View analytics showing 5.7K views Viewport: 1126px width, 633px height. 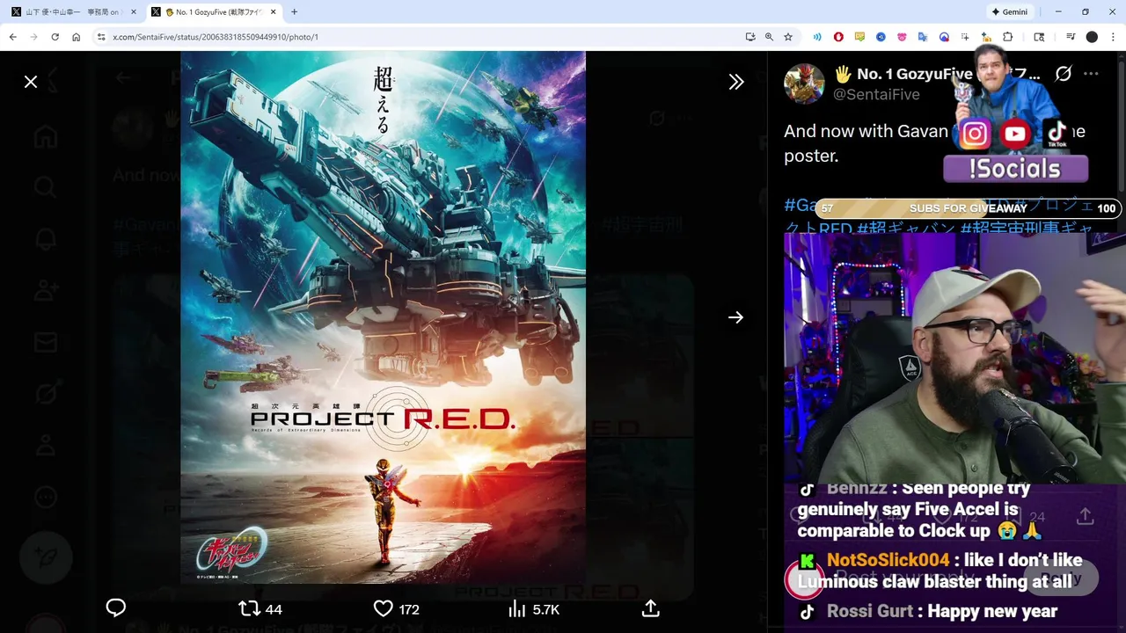(x=534, y=609)
